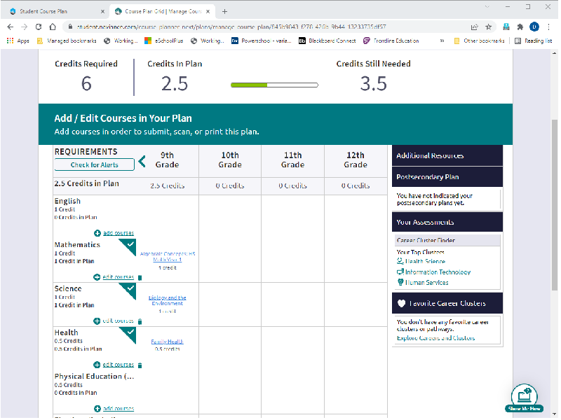Image resolution: width=561 pixels, height=420 pixels.
Task: Open the Human Services cluster link
Action: 426,283
